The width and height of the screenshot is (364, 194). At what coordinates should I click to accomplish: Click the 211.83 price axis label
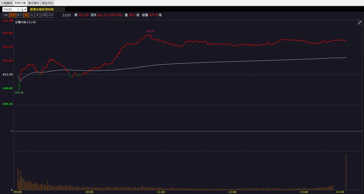point(8,61)
